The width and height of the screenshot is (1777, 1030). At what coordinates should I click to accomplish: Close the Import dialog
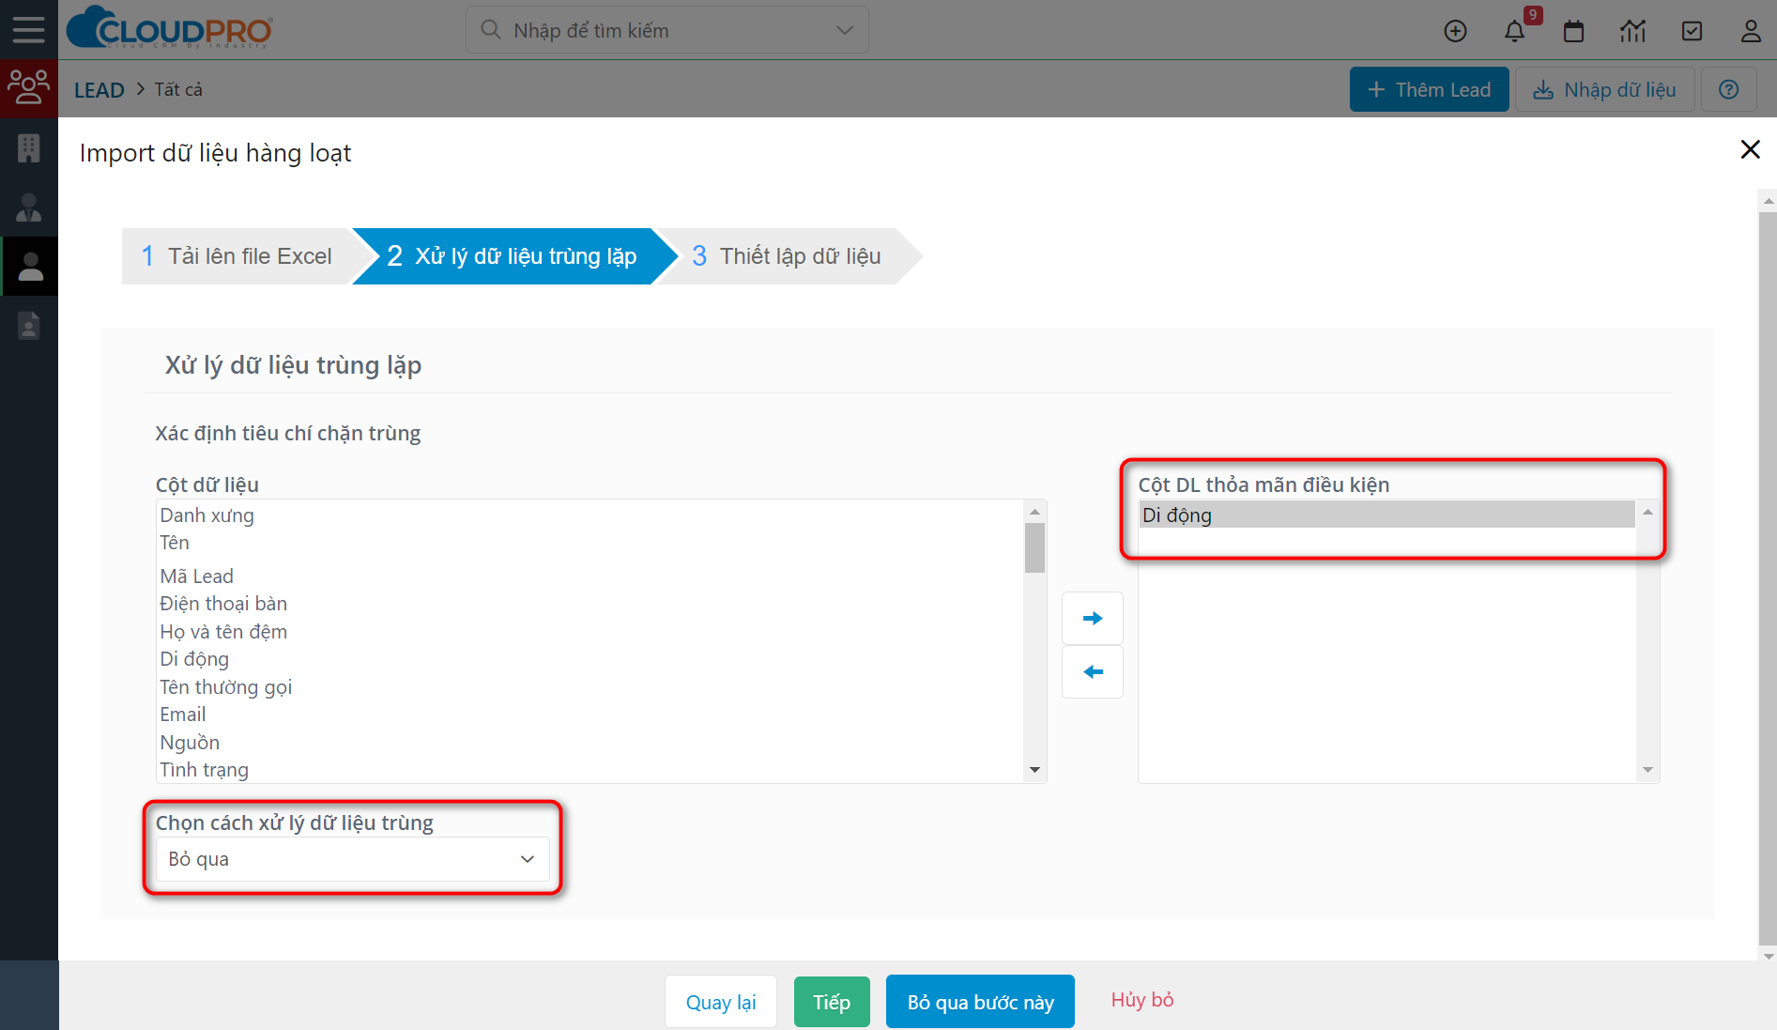pos(1750,149)
